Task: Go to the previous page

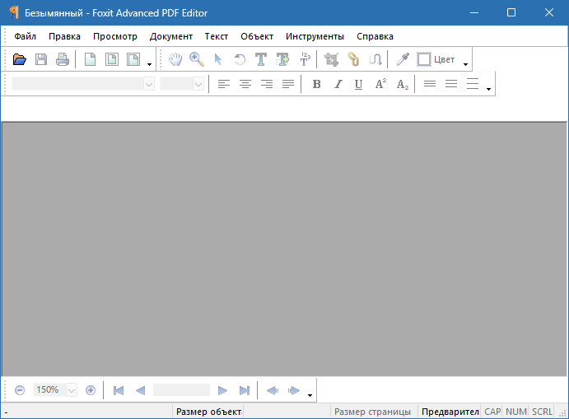Action: tap(140, 390)
